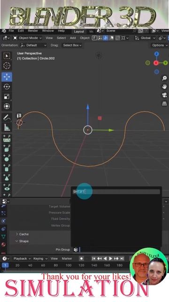Open the timeline Marker menu
This screenshot has height=302, width=169.
[67, 259]
